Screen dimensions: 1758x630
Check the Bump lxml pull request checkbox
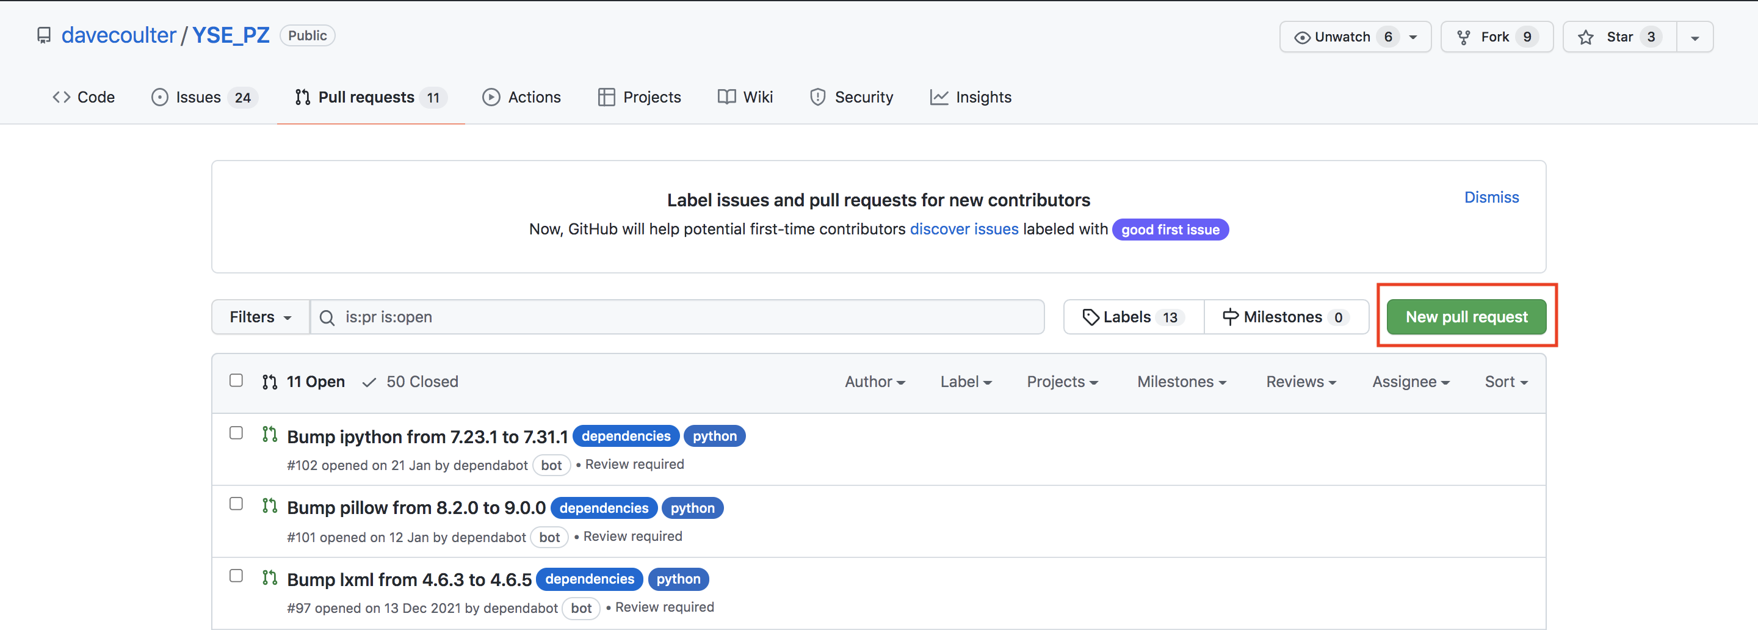tap(236, 576)
